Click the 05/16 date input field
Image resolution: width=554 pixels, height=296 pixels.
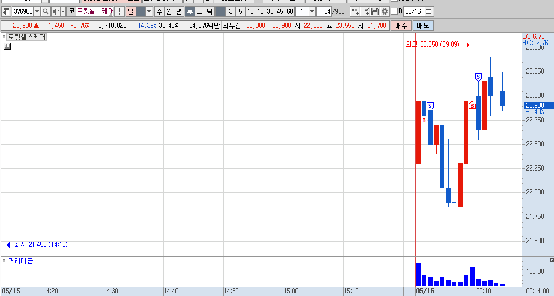pyautogui.click(x=413, y=11)
